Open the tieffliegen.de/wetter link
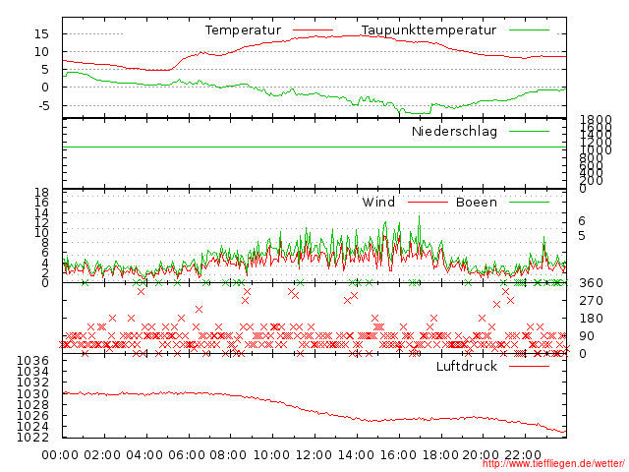 pos(553,463)
